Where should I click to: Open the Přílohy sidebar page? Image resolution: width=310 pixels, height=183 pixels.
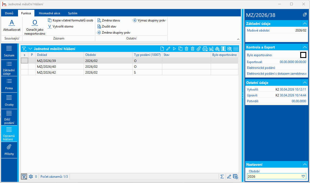9,150
